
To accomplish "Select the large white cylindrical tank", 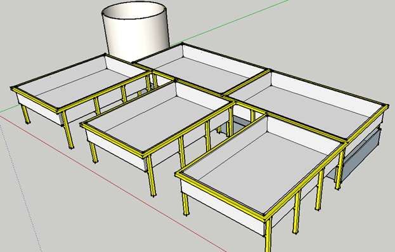I will point(136,32).
